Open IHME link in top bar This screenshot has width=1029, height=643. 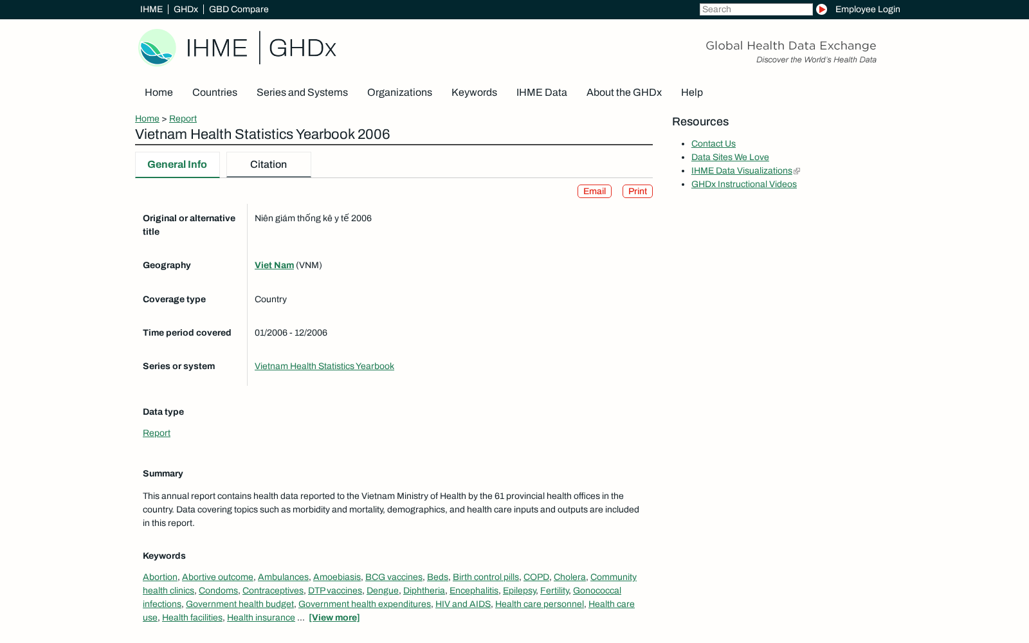pyautogui.click(x=151, y=10)
